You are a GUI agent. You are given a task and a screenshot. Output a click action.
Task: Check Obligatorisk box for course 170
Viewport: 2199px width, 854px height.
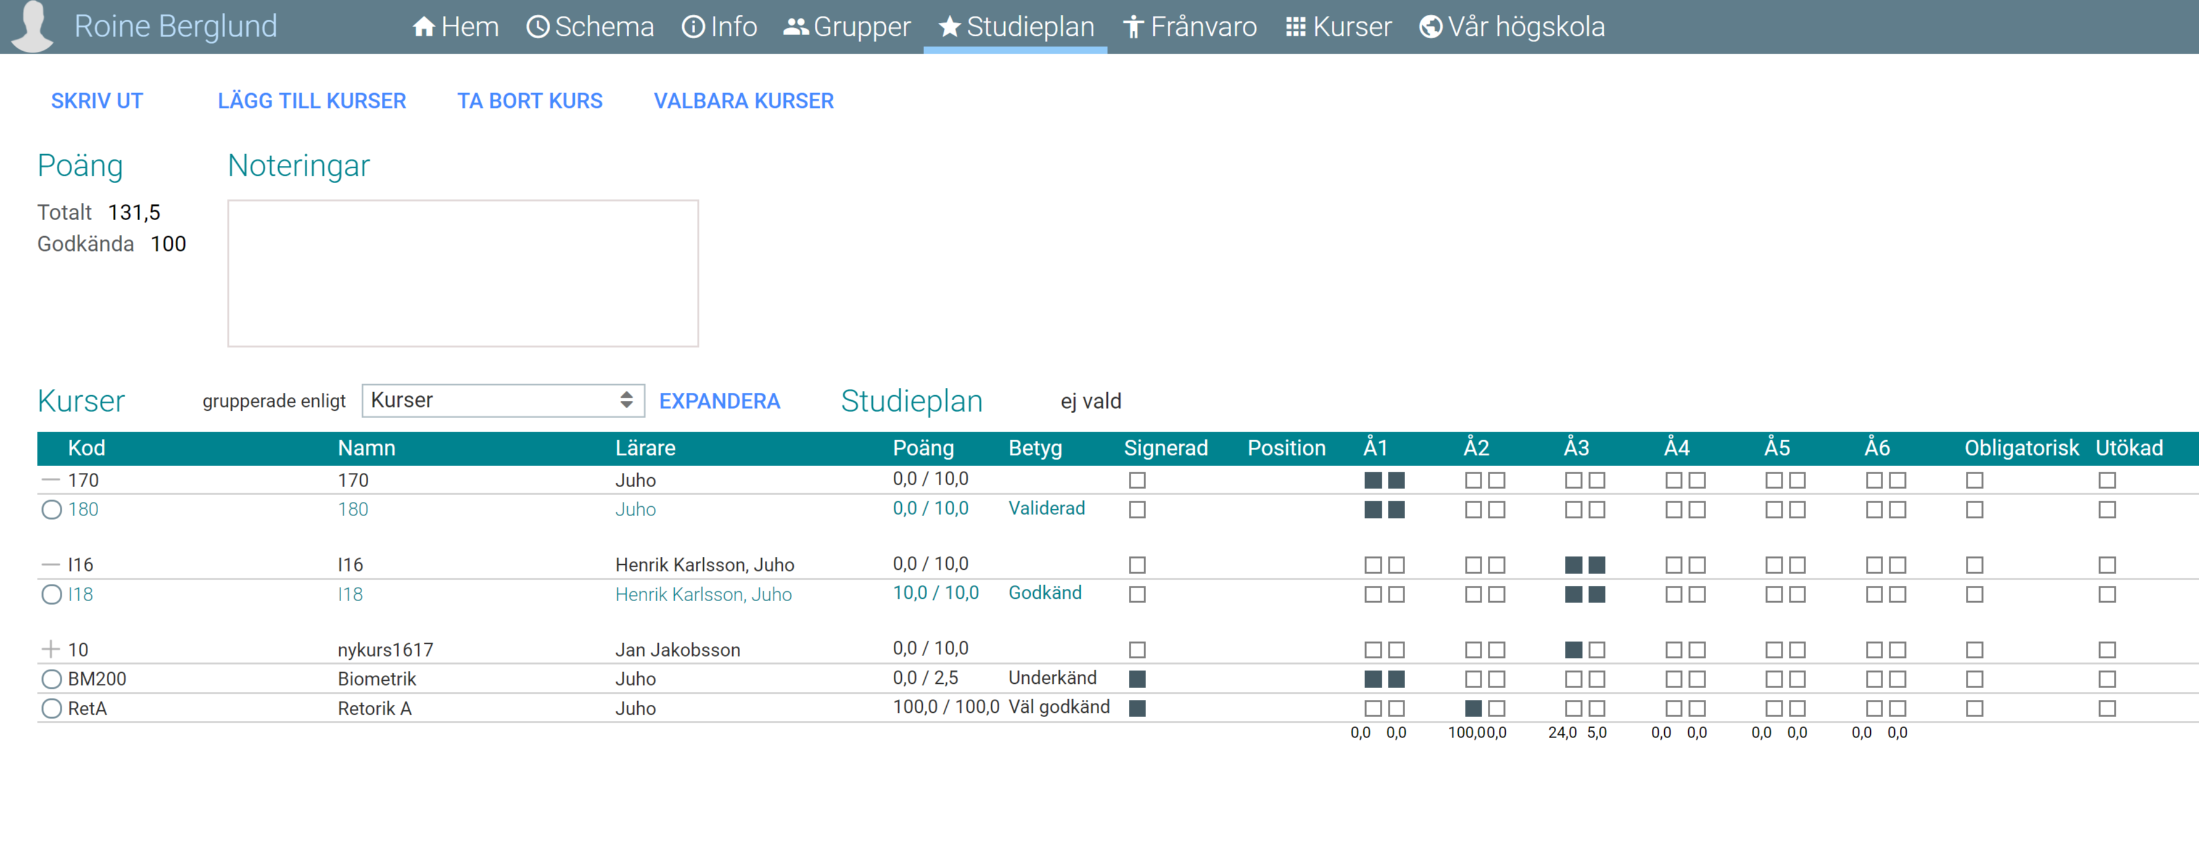(1974, 480)
